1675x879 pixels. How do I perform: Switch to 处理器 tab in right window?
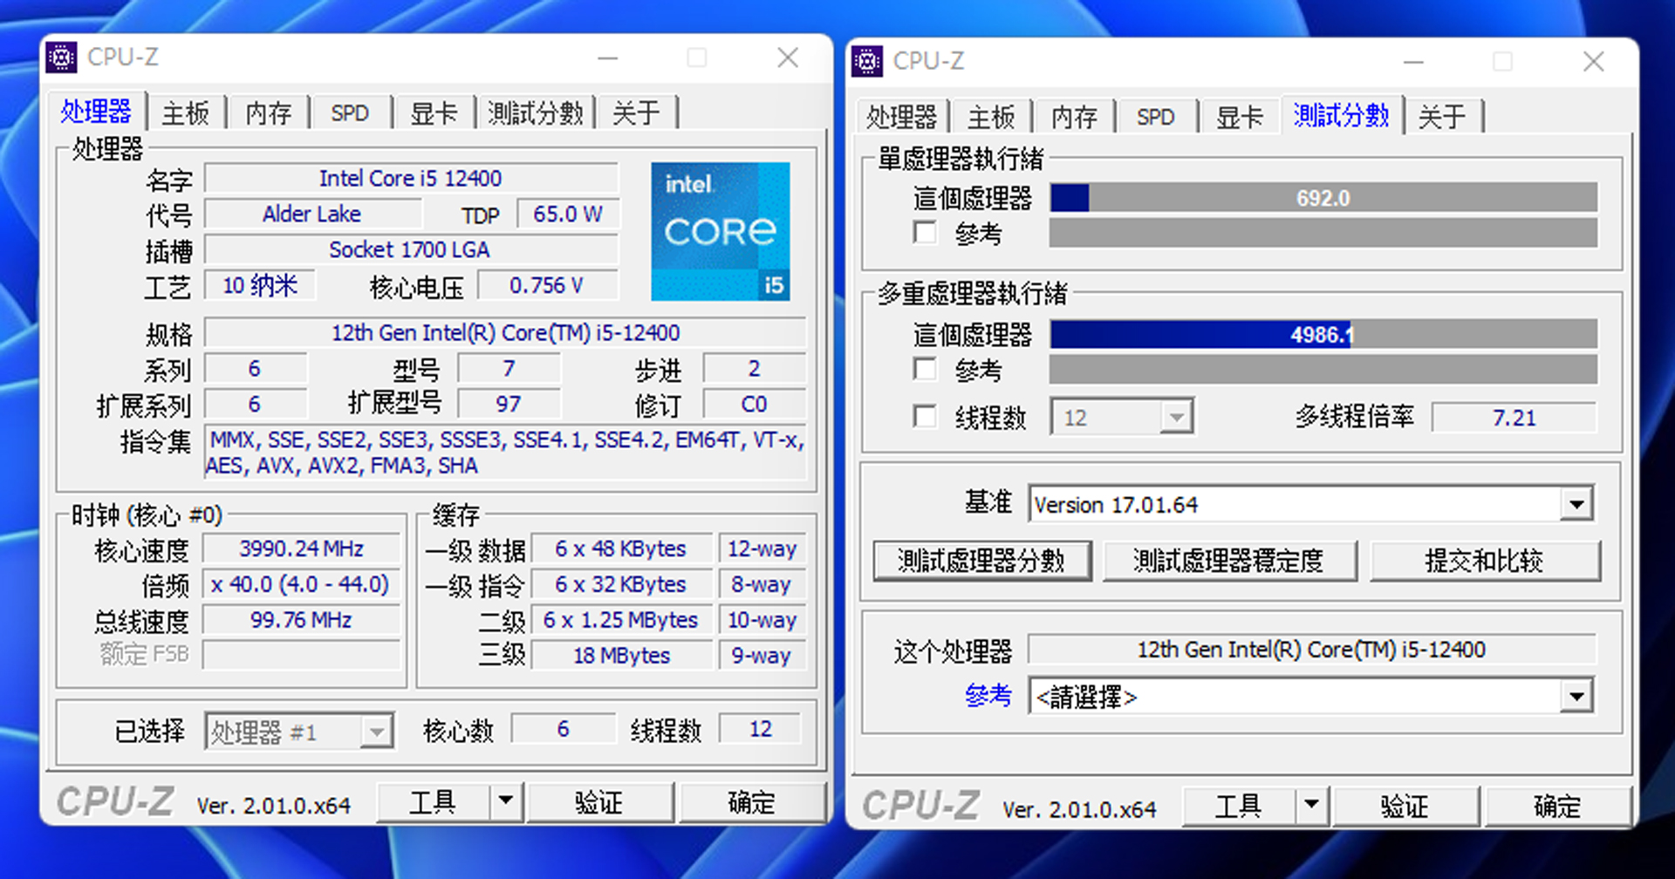902,117
